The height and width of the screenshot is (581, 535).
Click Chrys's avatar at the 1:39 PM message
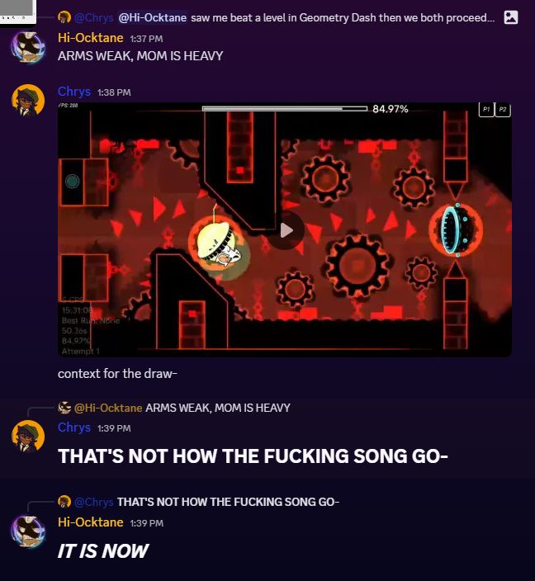[x=28, y=437]
